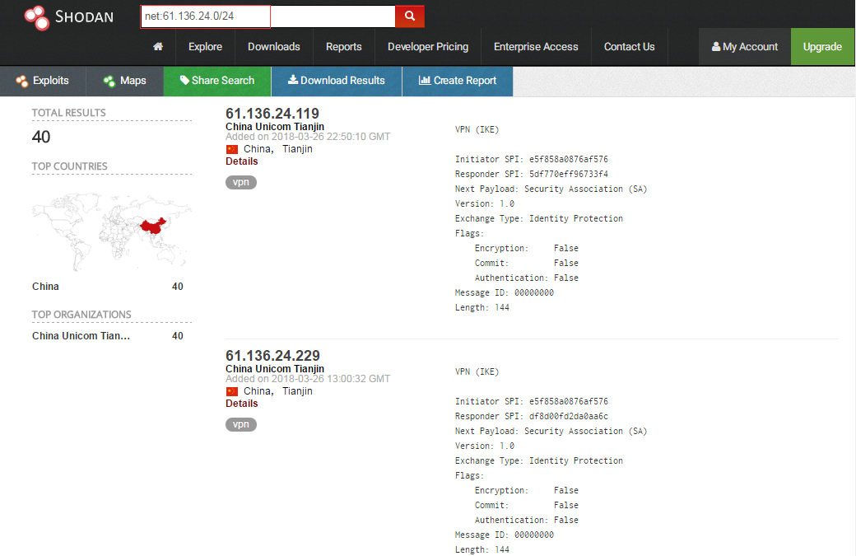Click Tianjin city for 61.136.24.229

click(297, 391)
